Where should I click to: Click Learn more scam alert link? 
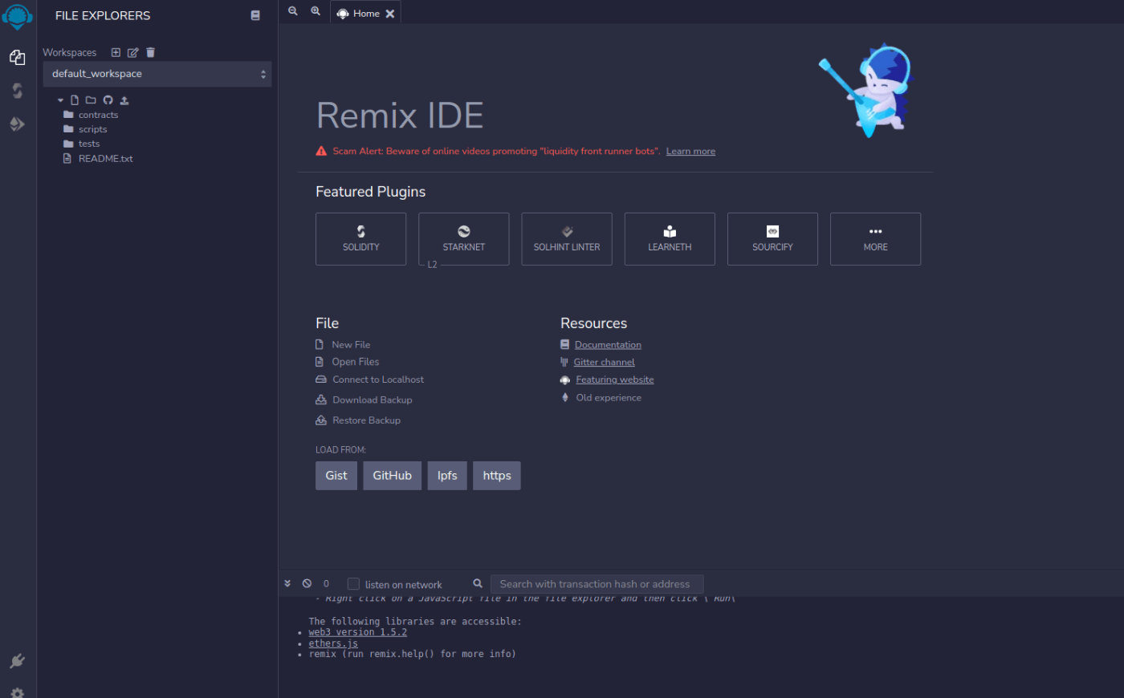coord(690,151)
